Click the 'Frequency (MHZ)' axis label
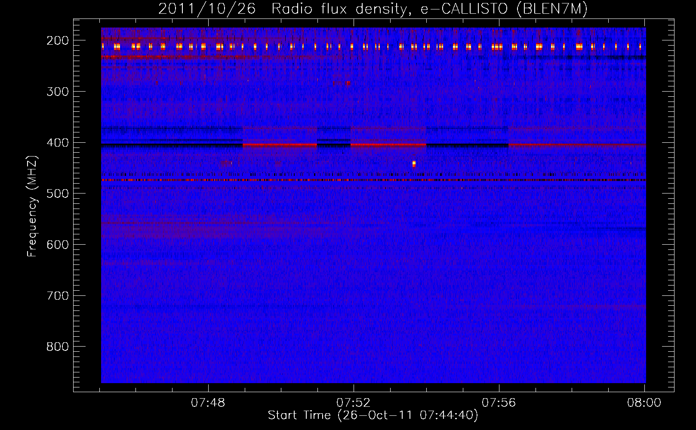This screenshot has width=696, height=430. point(32,206)
